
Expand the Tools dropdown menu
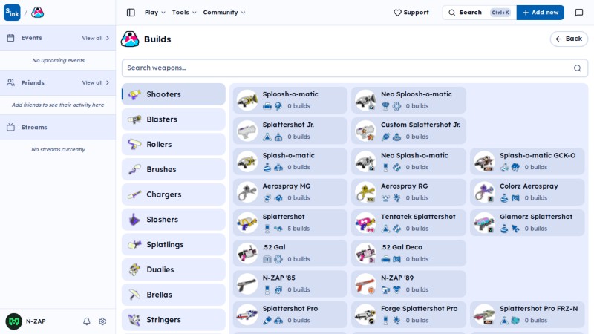click(184, 13)
